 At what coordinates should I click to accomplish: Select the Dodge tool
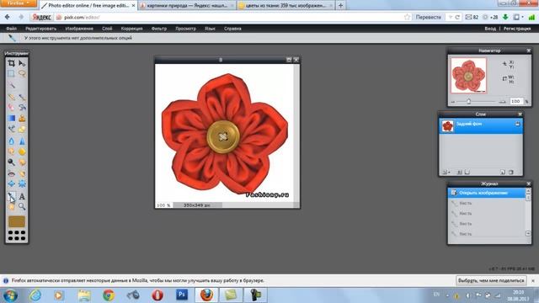(x=11, y=162)
